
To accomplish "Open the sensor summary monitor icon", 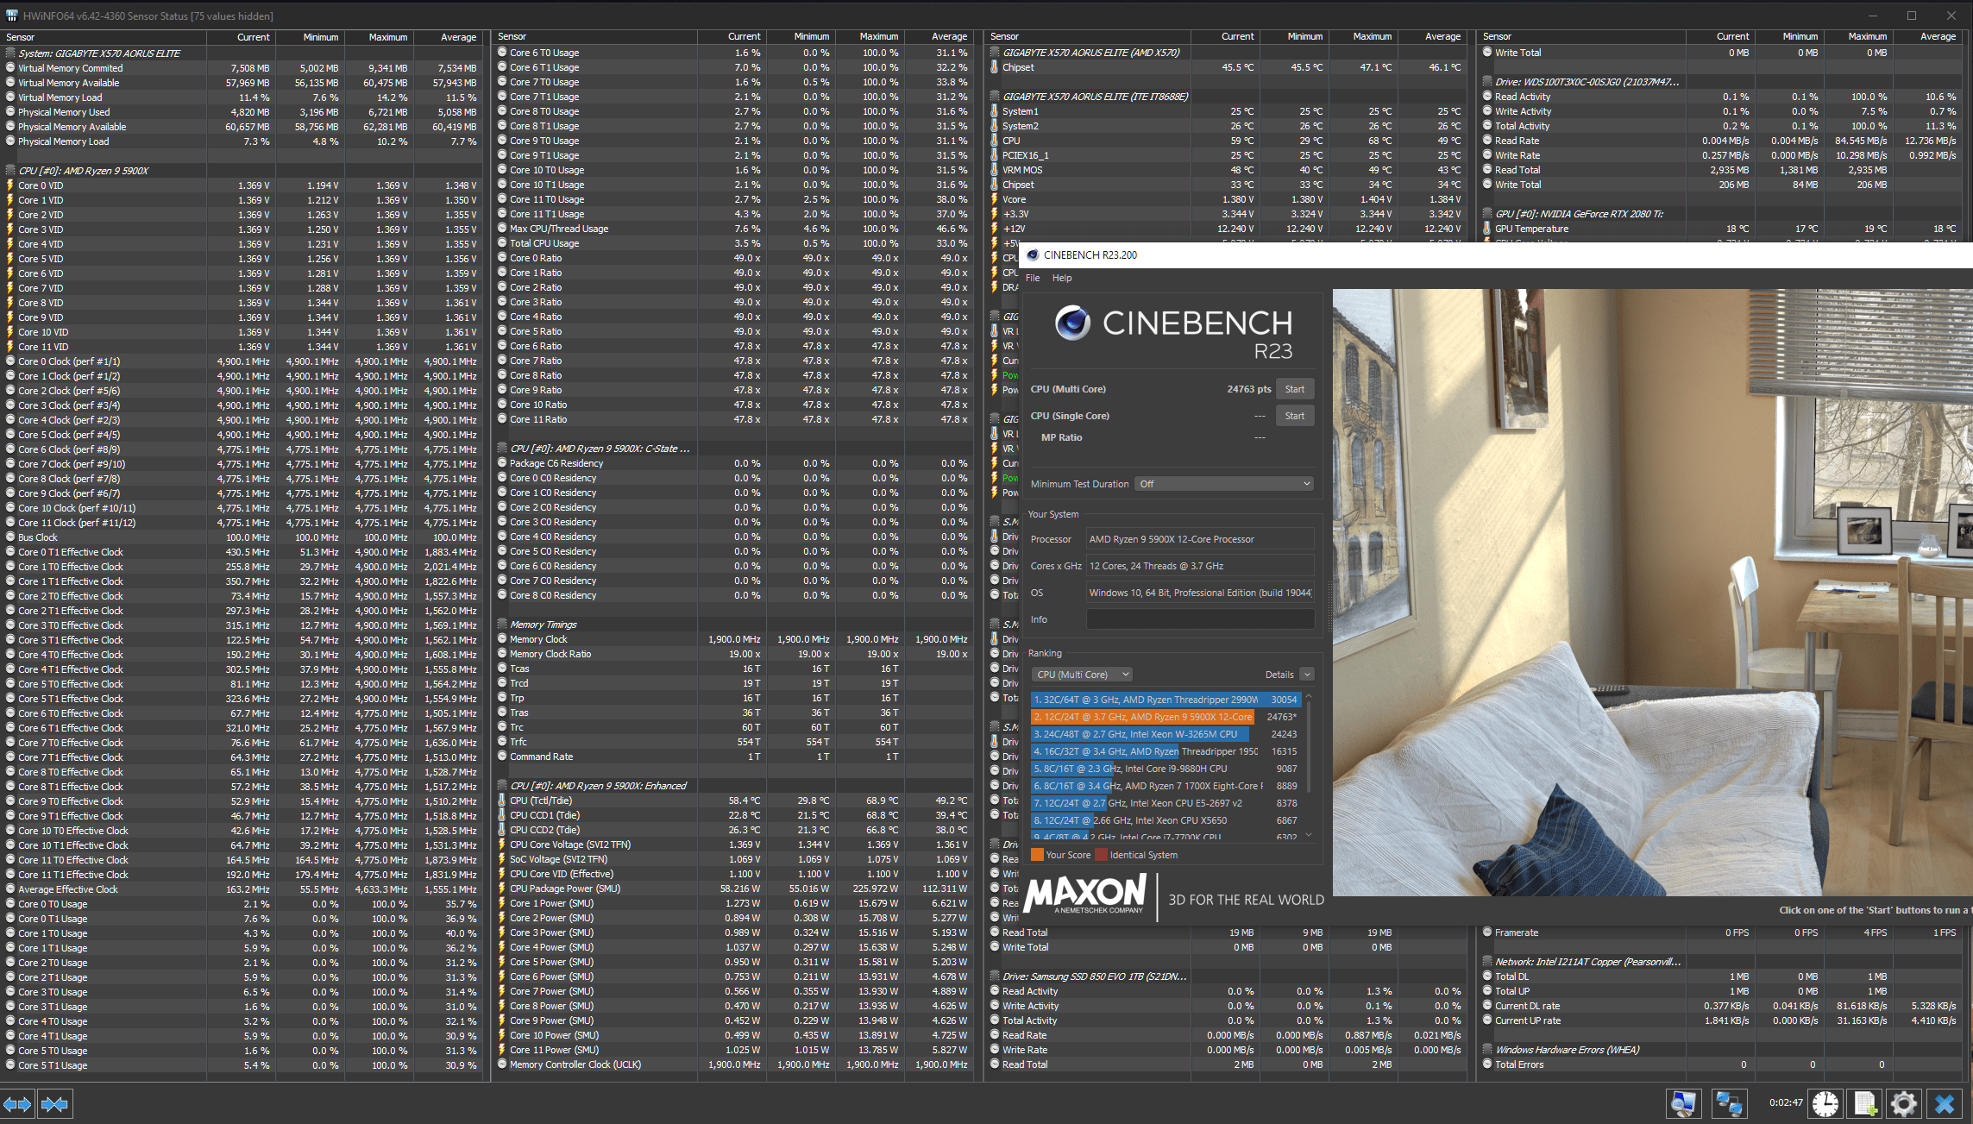I will click(1682, 1103).
